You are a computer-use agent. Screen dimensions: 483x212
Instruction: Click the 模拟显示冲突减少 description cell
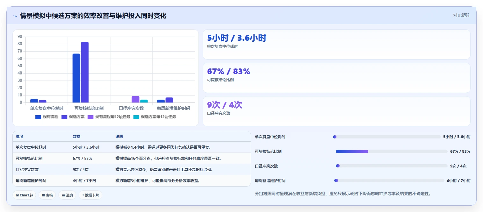click(x=164, y=169)
